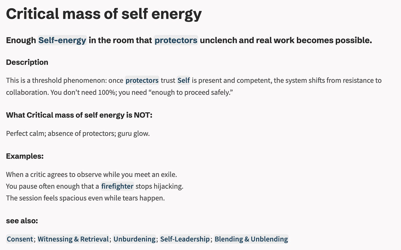Click the Description heading
Viewport: 401px width, 250px height.
coord(27,62)
